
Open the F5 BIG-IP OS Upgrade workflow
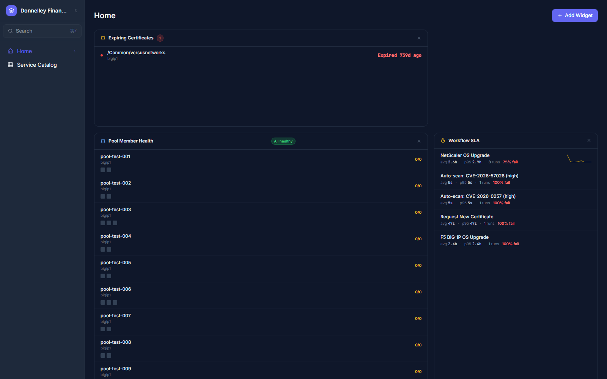click(x=516, y=240)
